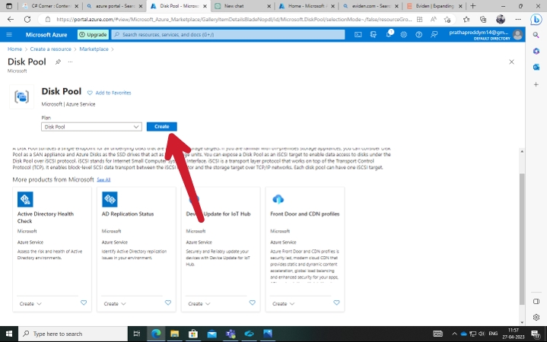Click the Microsoft Azure portal logo text
The height and width of the screenshot is (342, 547).
pyautogui.click(x=46, y=34)
